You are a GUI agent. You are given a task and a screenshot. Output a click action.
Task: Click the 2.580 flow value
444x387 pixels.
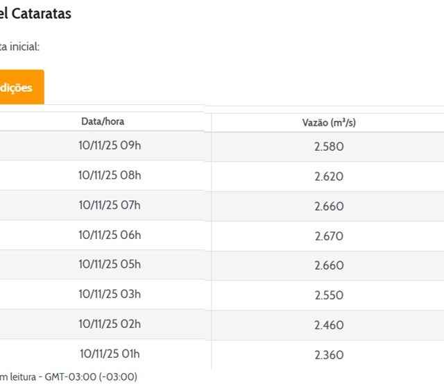tap(329, 147)
